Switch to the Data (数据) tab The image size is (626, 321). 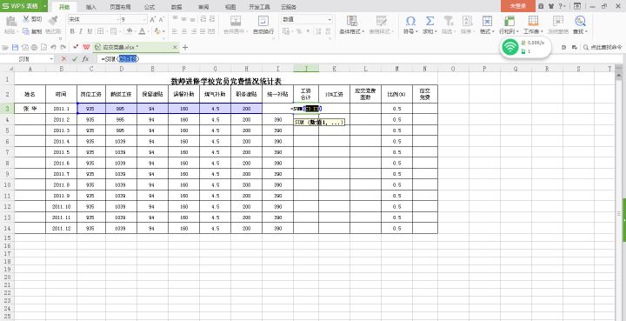[176, 7]
